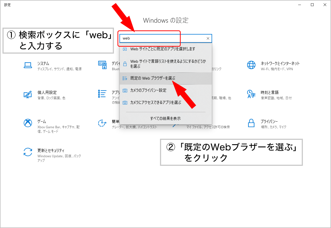The height and width of the screenshot is (228, 331).
Task: Open the アプリ list icon
Action: [102, 94]
